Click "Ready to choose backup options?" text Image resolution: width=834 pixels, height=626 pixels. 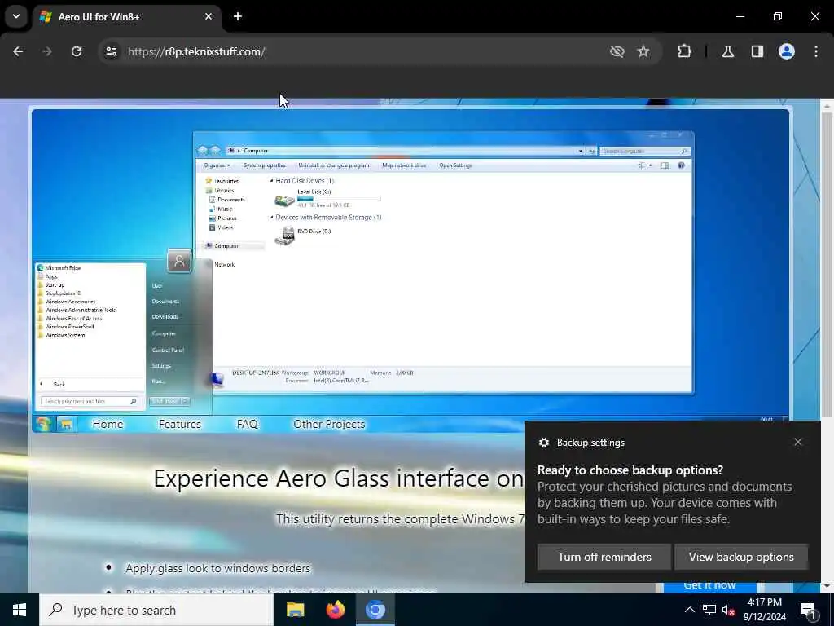(630, 470)
